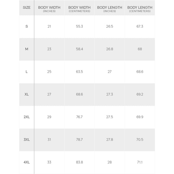Select the 71.1 body length cell for 4XL
This screenshot has height=174, width=174.
(140, 162)
